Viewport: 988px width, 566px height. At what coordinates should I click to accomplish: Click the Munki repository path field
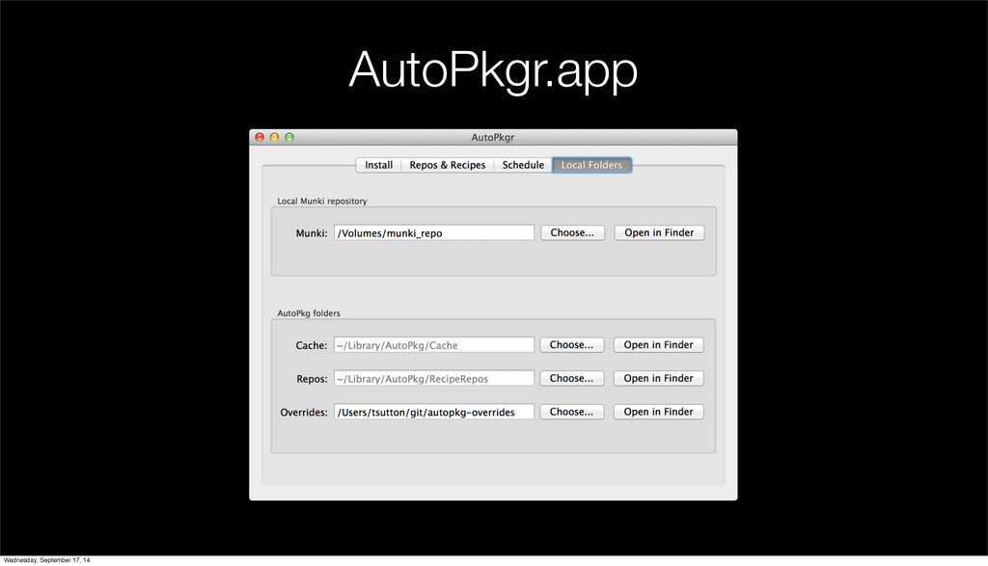(x=434, y=233)
